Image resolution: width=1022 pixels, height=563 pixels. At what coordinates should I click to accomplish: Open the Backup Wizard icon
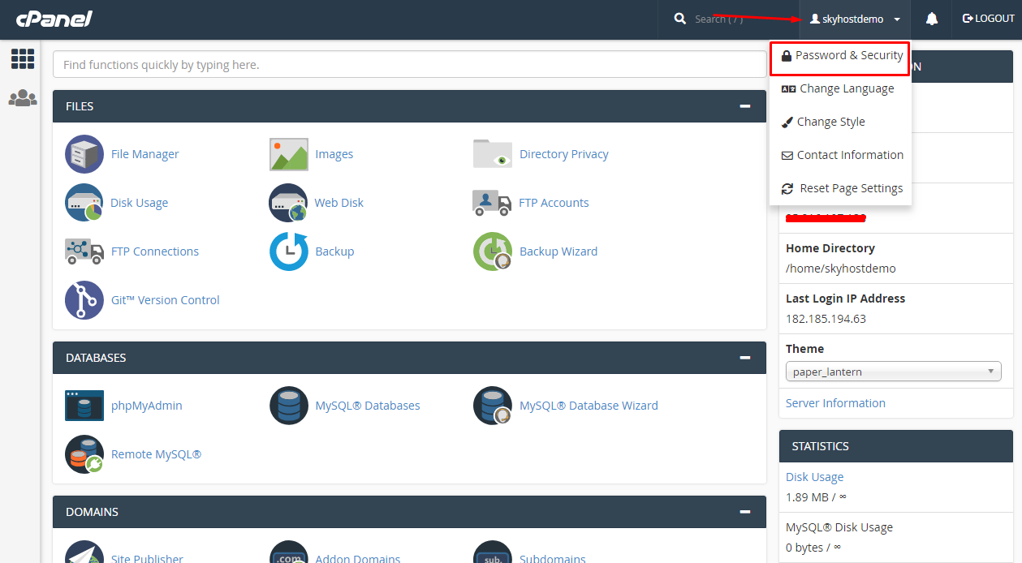point(493,251)
